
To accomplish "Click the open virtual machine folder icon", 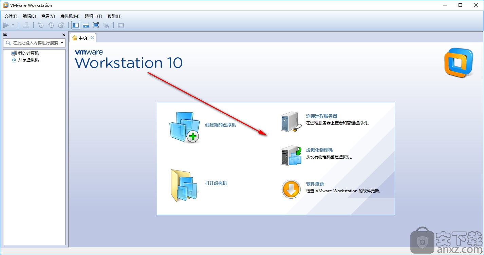I will 184,185.
